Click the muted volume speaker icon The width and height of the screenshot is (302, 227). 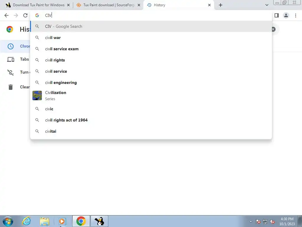[x=272, y=222]
